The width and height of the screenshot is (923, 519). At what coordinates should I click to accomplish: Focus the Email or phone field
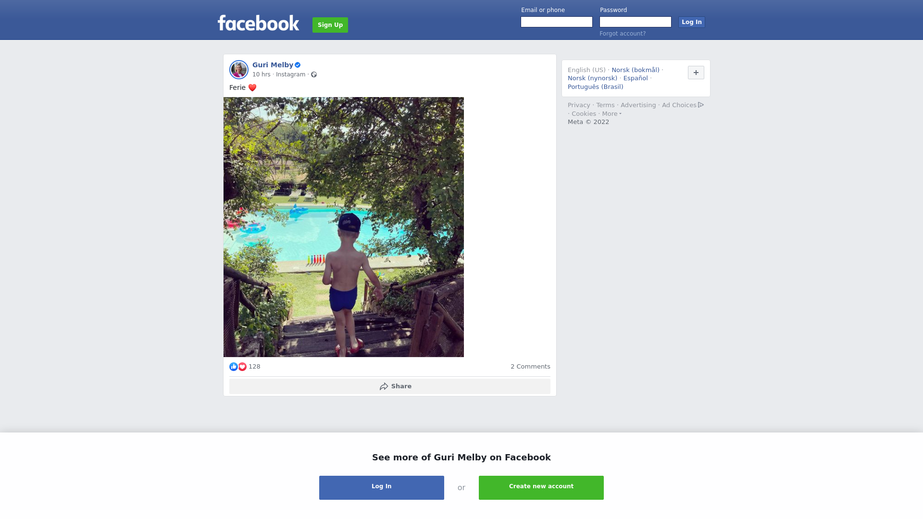557,22
